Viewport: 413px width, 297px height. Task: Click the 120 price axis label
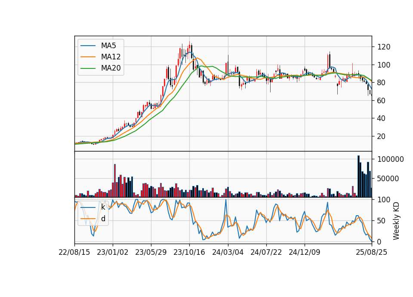click(x=384, y=47)
